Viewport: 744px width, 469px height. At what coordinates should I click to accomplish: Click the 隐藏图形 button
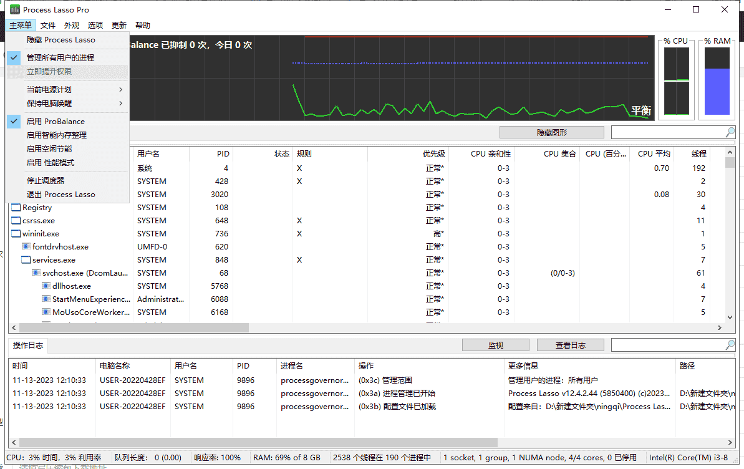coord(551,132)
